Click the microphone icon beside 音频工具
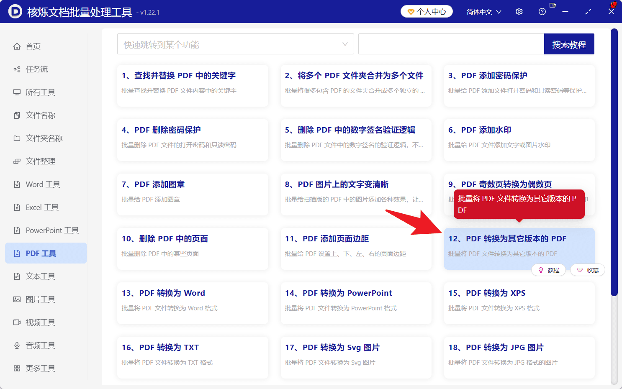 pyautogui.click(x=17, y=345)
